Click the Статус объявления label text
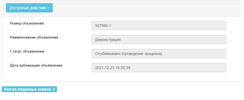This screenshot has width=244, height=100. coord(27,51)
